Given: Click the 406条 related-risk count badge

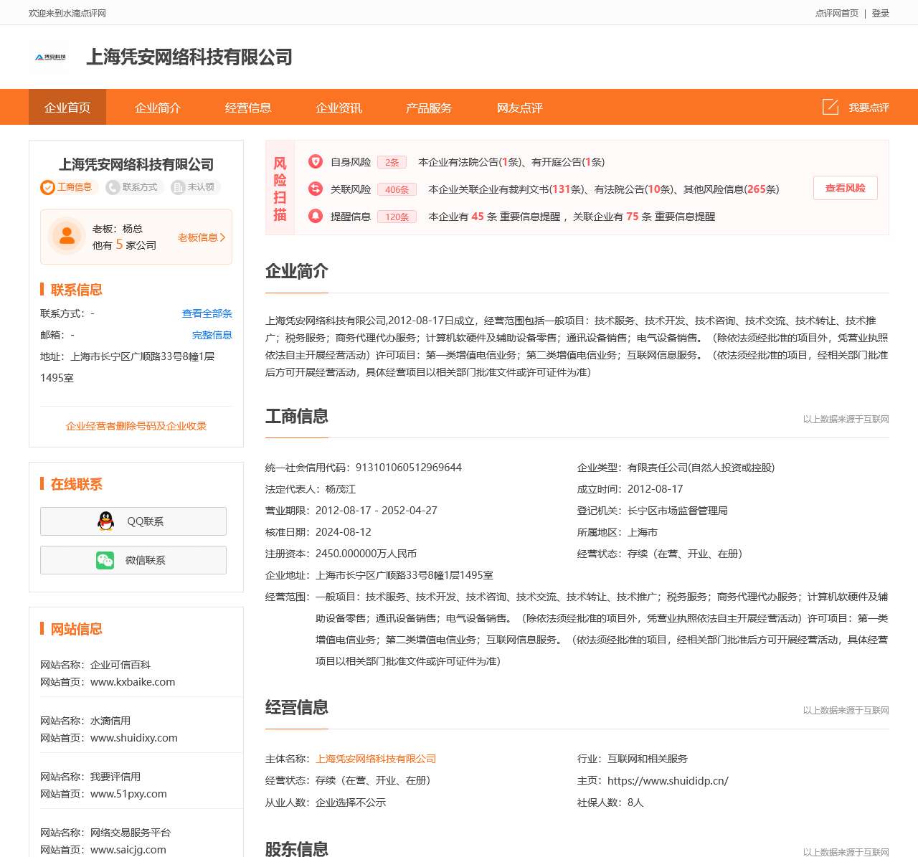Looking at the screenshot, I should (397, 189).
